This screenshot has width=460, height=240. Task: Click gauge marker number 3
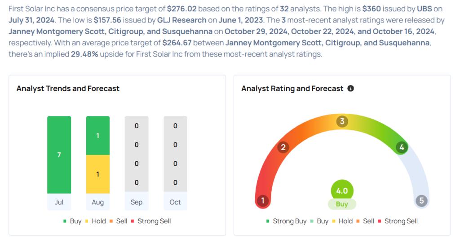[342, 121]
